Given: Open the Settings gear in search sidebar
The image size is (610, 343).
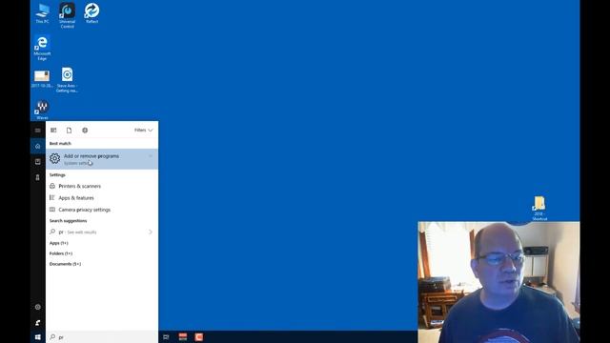Looking at the screenshot, I should pyautogui.click(x=38, y=307).
